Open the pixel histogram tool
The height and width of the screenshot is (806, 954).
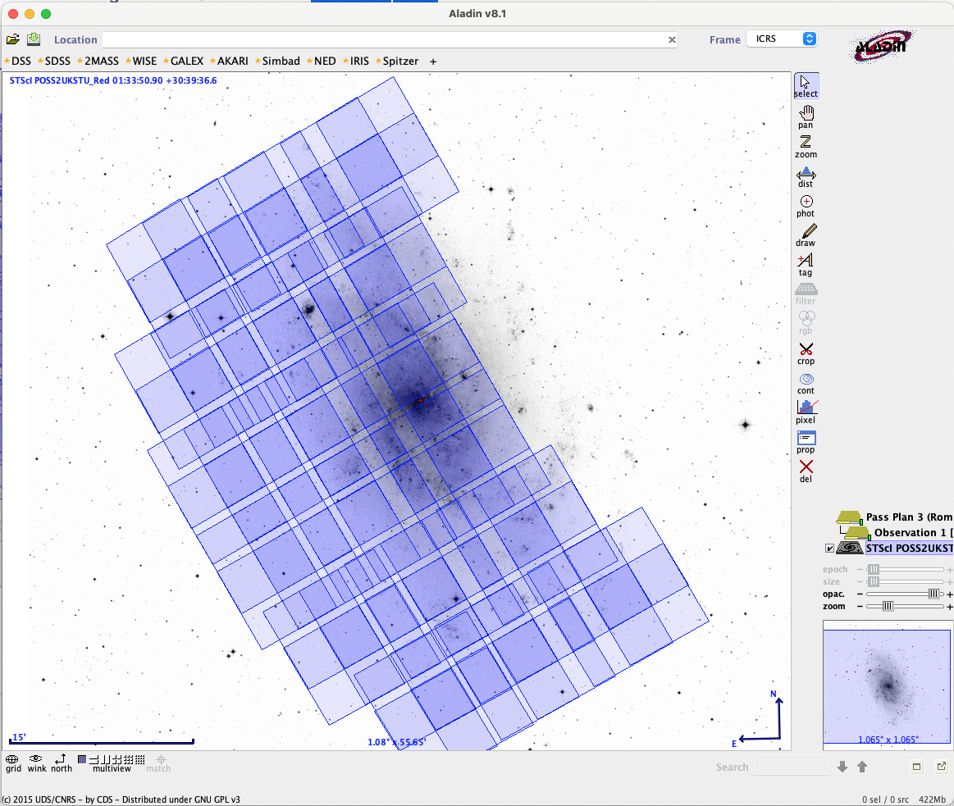(x=806, y=411)
